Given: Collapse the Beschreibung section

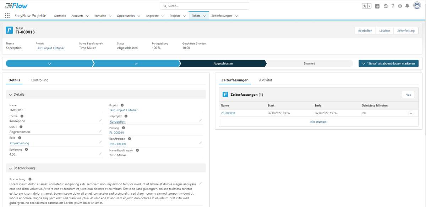Looking at the screenshot, I should [11, 168].
